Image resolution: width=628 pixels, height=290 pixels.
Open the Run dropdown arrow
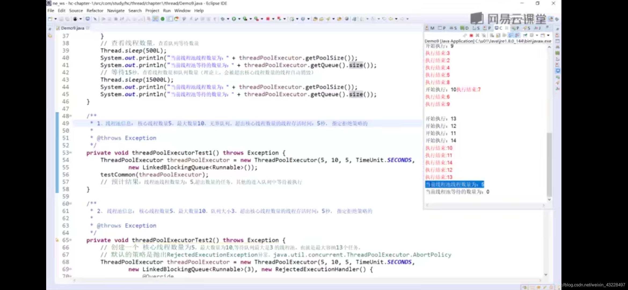239,19
